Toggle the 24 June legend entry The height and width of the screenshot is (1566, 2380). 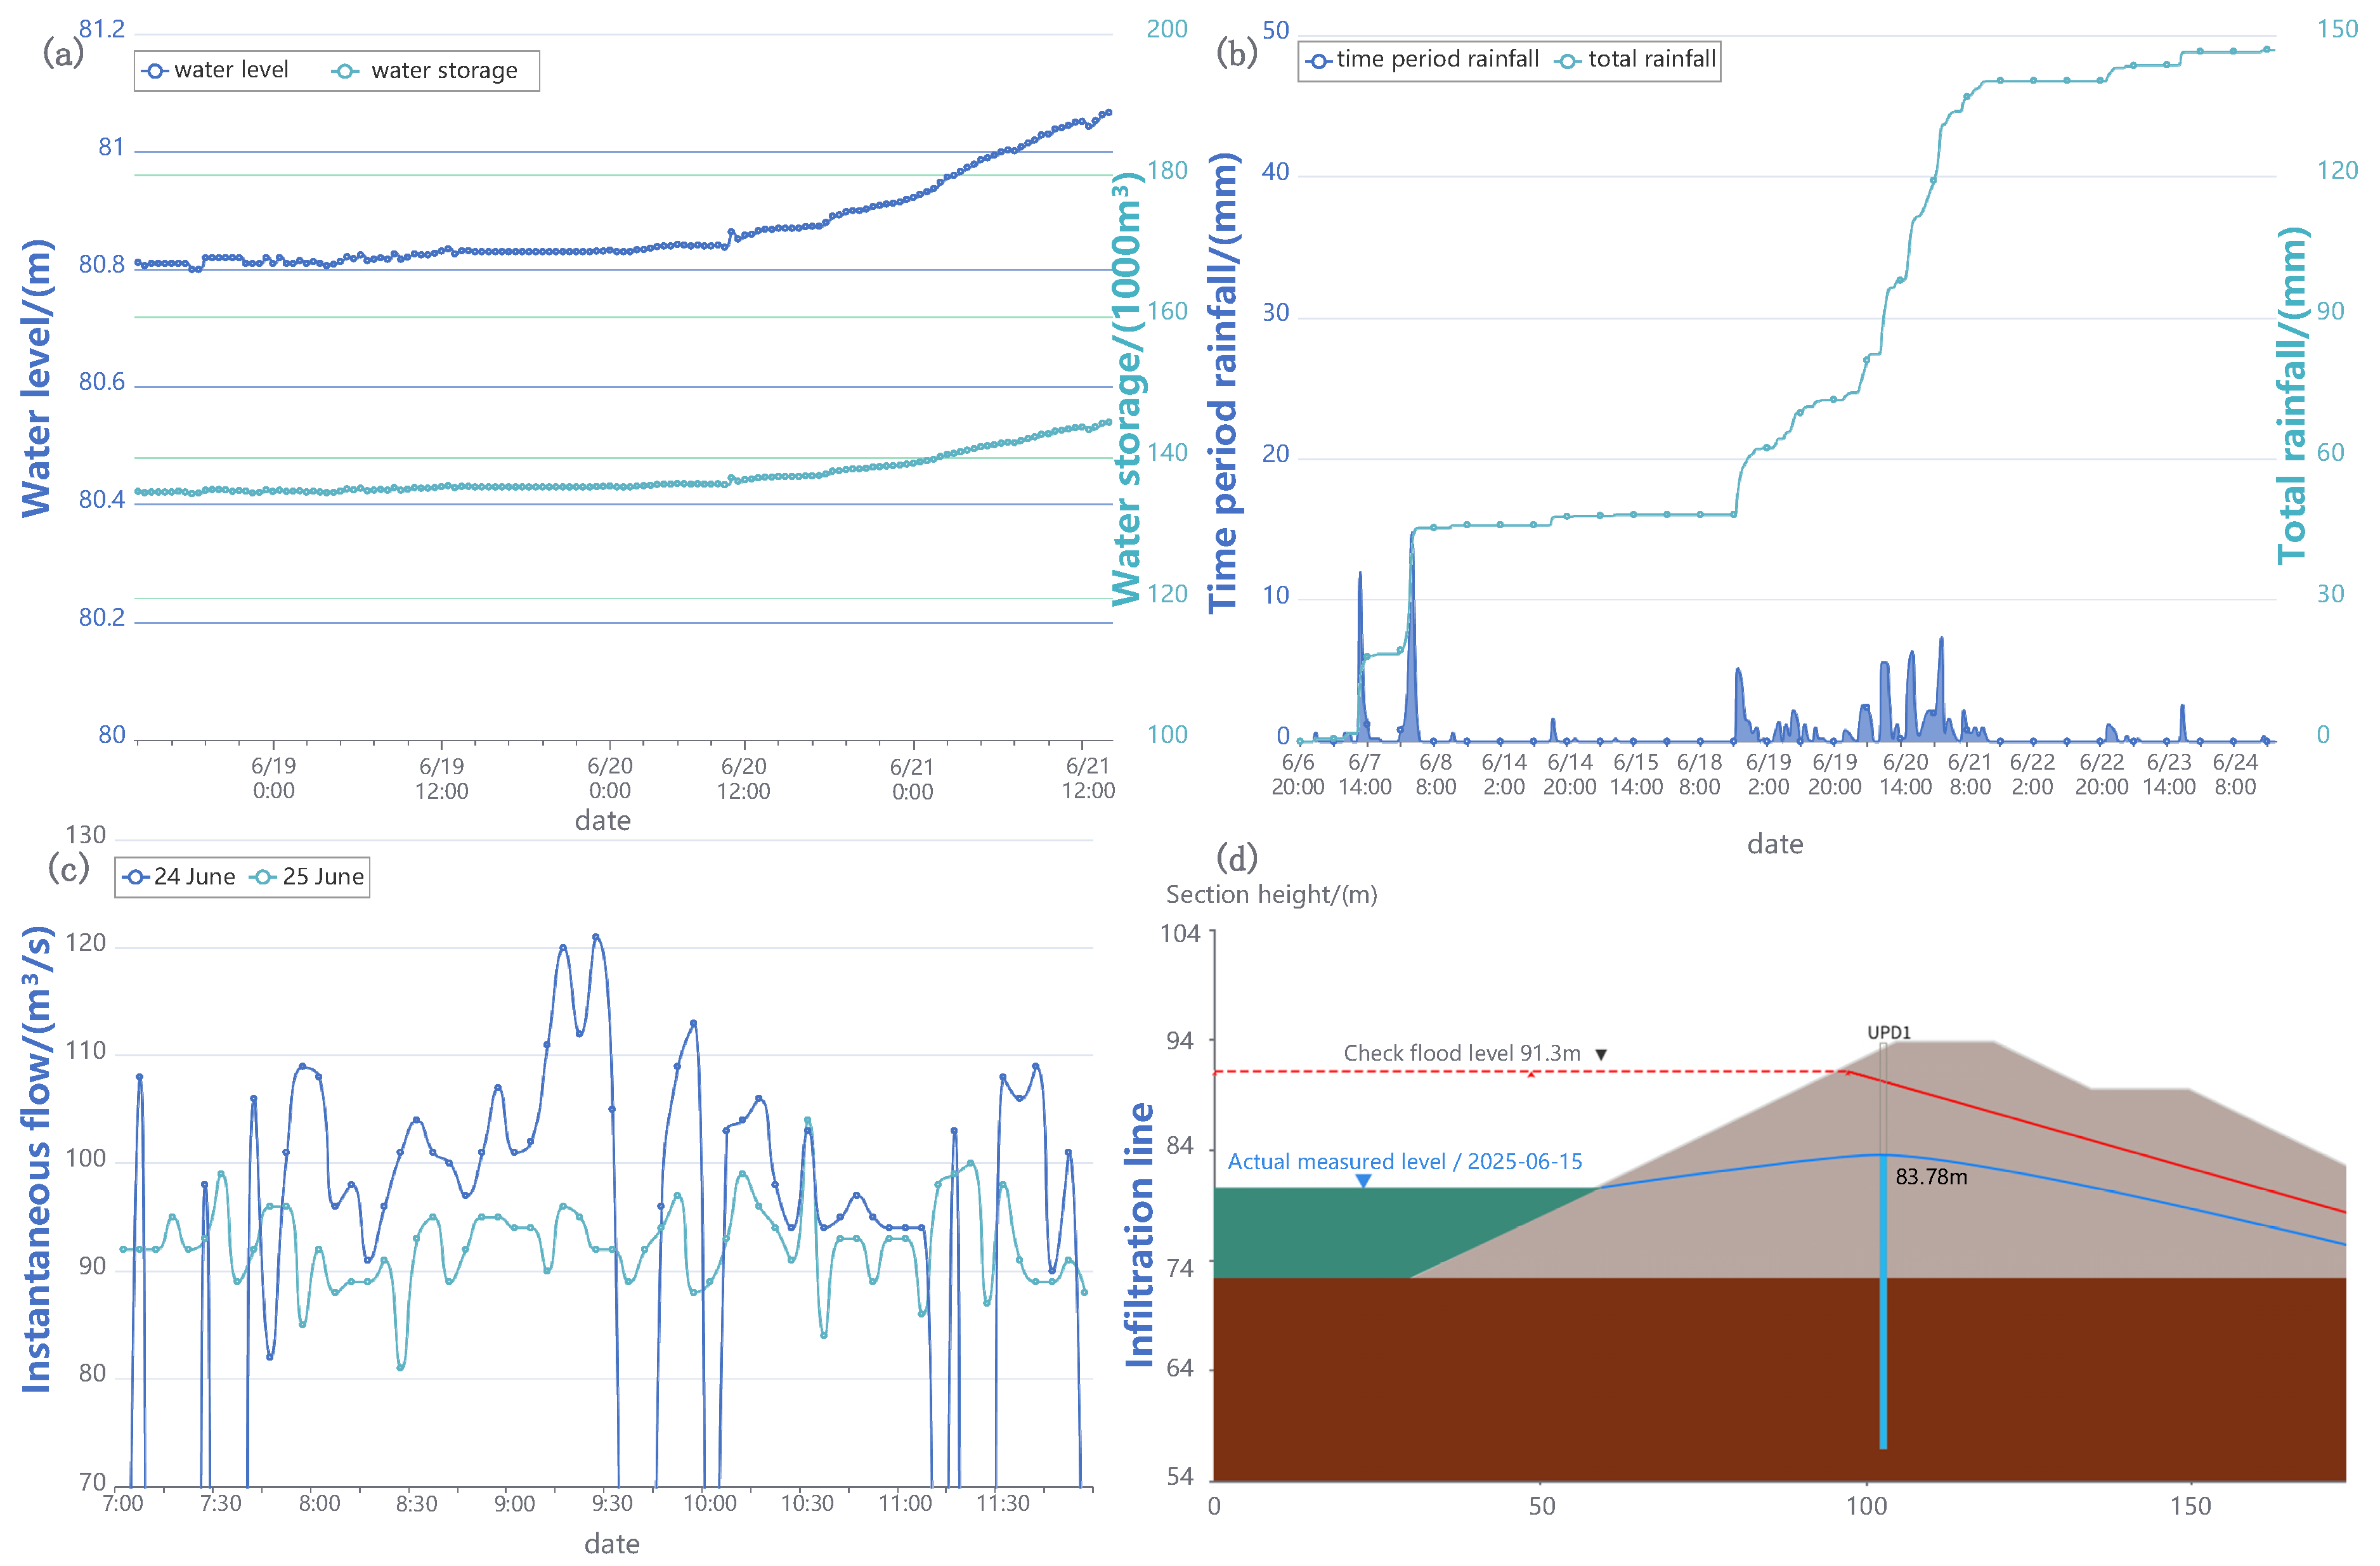(x=179, y=876)
